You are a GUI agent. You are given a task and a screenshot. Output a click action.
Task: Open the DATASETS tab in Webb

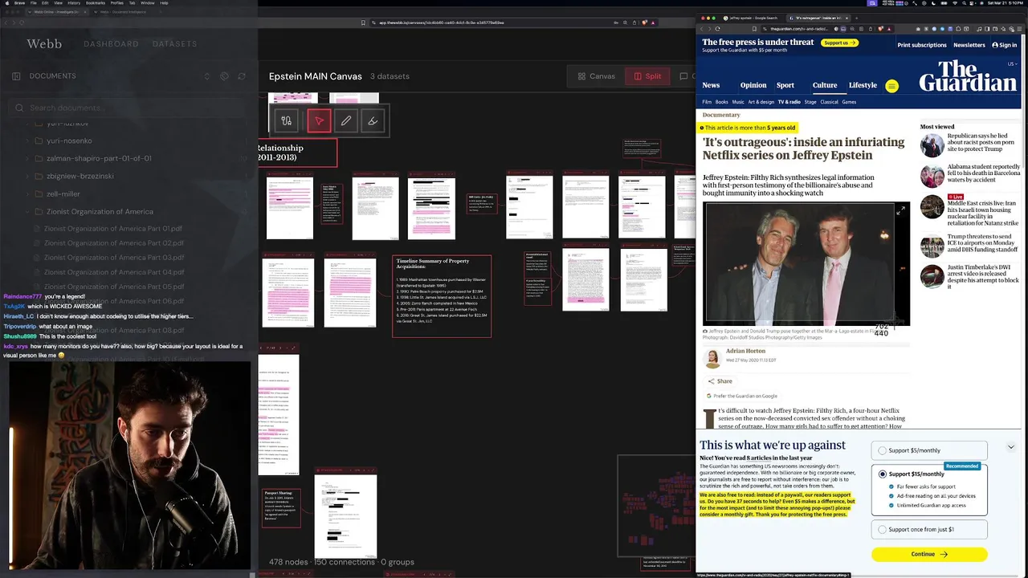(x=174, y=44)
